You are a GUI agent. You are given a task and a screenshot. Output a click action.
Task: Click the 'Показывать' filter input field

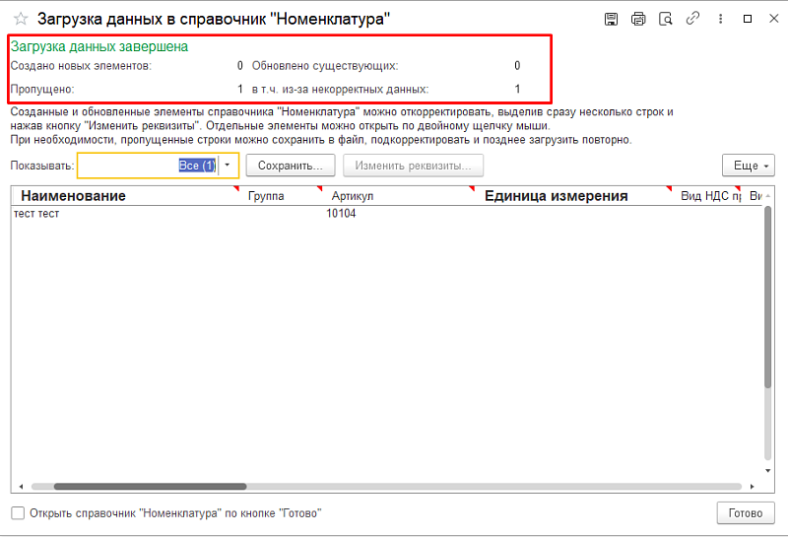coord(146,166)
